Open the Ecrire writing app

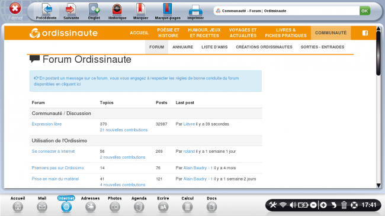163,204
